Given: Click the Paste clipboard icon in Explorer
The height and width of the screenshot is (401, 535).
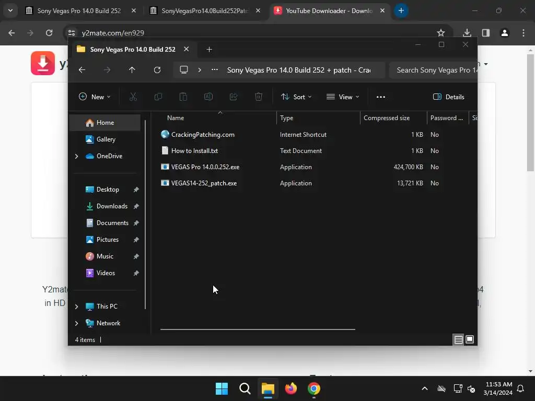Looking at the screenshot, I should pyautogui.click(x=183, y=97).
